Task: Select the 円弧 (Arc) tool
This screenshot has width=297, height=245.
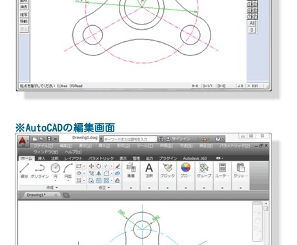Action: click(x=68, y=171)
